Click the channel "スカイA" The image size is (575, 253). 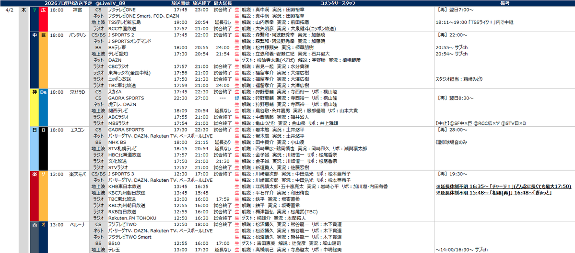[x=116, y=92]
